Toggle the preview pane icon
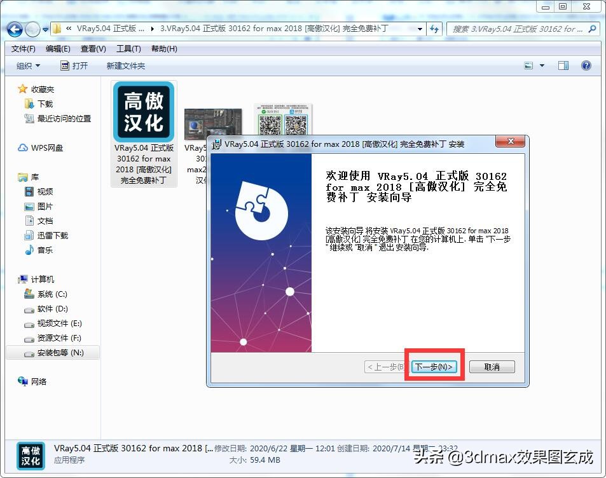 pyautogui.click(x=563, y=65)
